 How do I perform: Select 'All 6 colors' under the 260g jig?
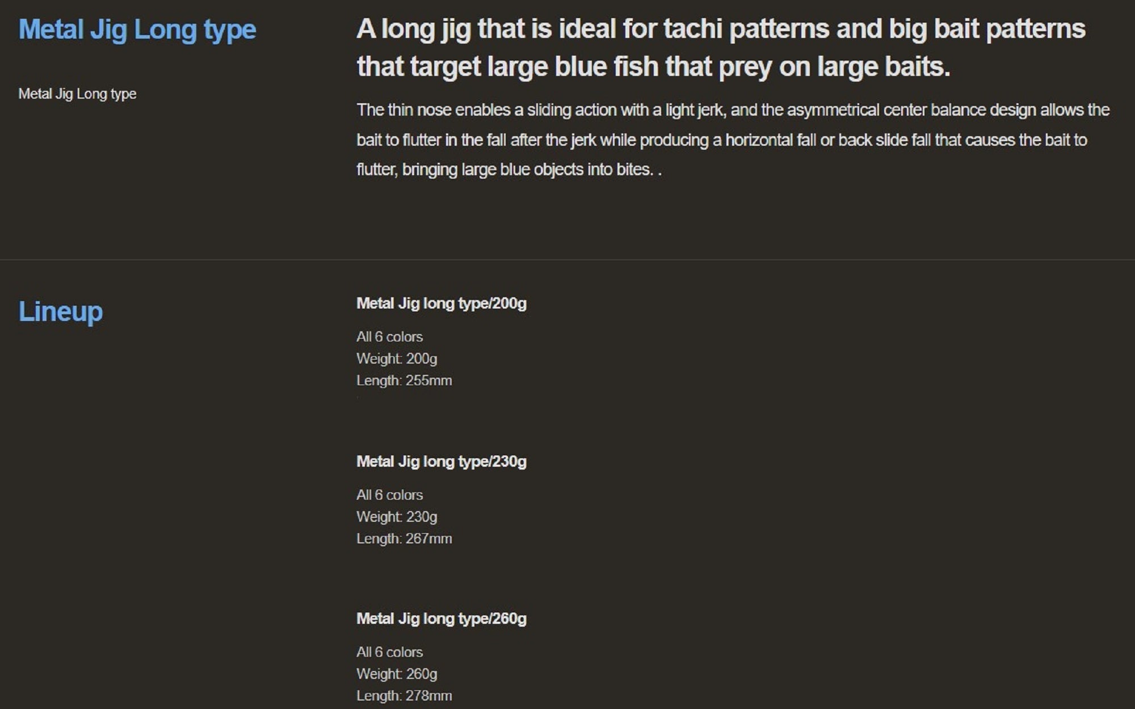pyautogui.click(x=389, y=652)
